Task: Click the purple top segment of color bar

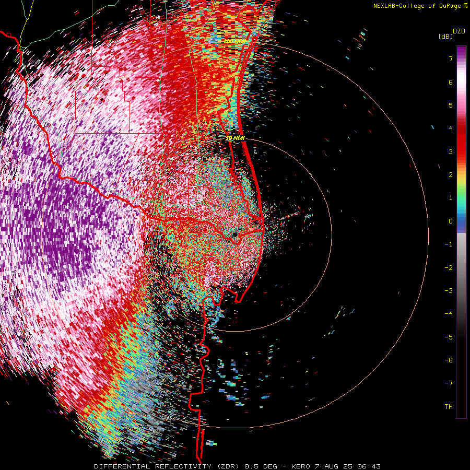Action: [461, 51]
